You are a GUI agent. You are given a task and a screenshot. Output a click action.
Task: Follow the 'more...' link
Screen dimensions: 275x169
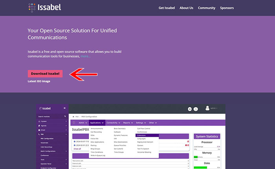click(85, 56)
